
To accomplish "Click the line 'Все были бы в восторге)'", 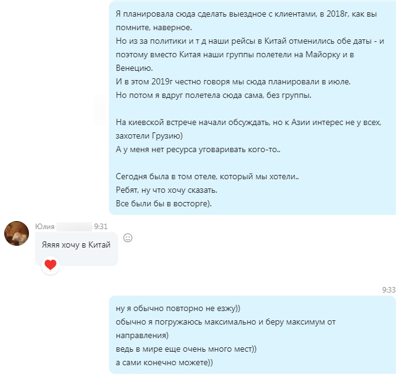I will pos(164,204).
